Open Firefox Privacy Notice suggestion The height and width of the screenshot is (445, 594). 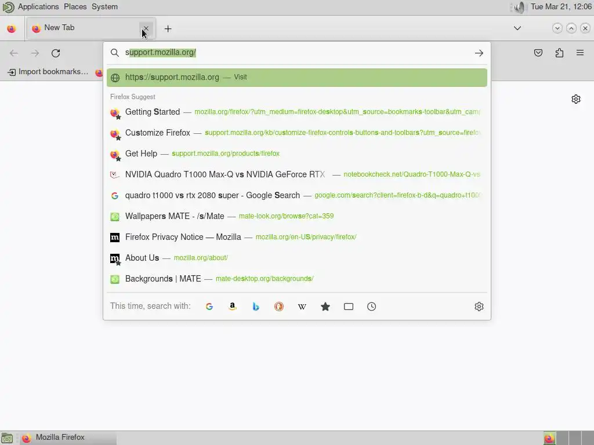pyautogui.click(x=296, y=237)
